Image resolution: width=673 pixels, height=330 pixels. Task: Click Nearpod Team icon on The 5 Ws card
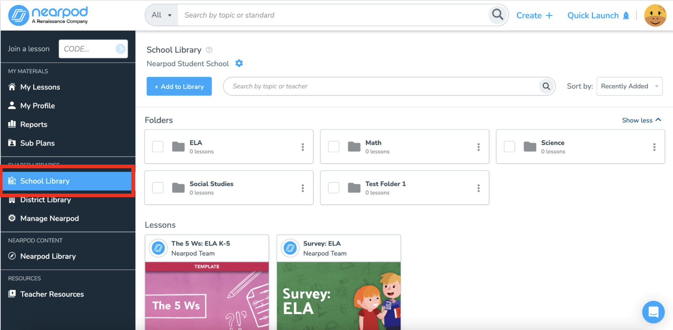click(158, 248)
